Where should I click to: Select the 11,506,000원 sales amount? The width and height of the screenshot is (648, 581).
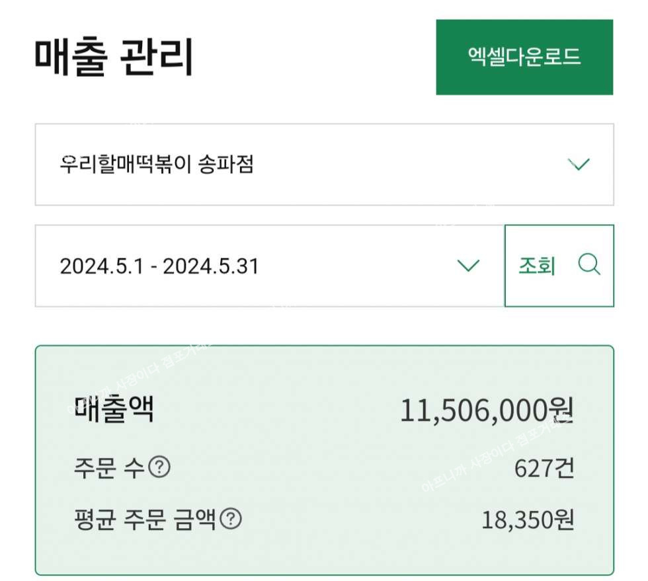(486, 411)
